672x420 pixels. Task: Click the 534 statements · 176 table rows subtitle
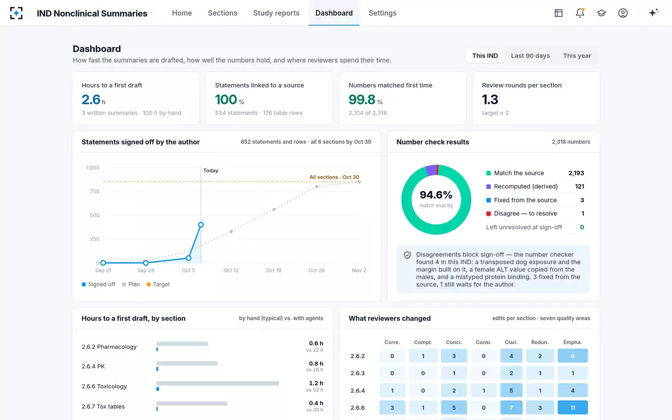(259, 113)
